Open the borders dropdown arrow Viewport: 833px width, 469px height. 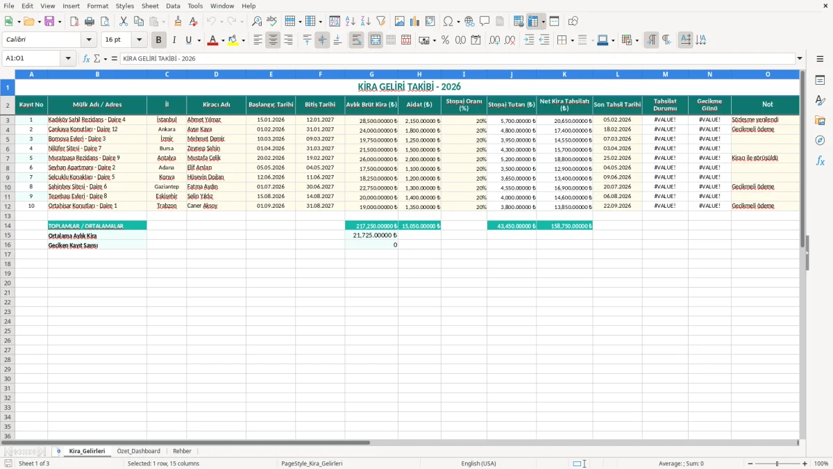coord(573,40)
